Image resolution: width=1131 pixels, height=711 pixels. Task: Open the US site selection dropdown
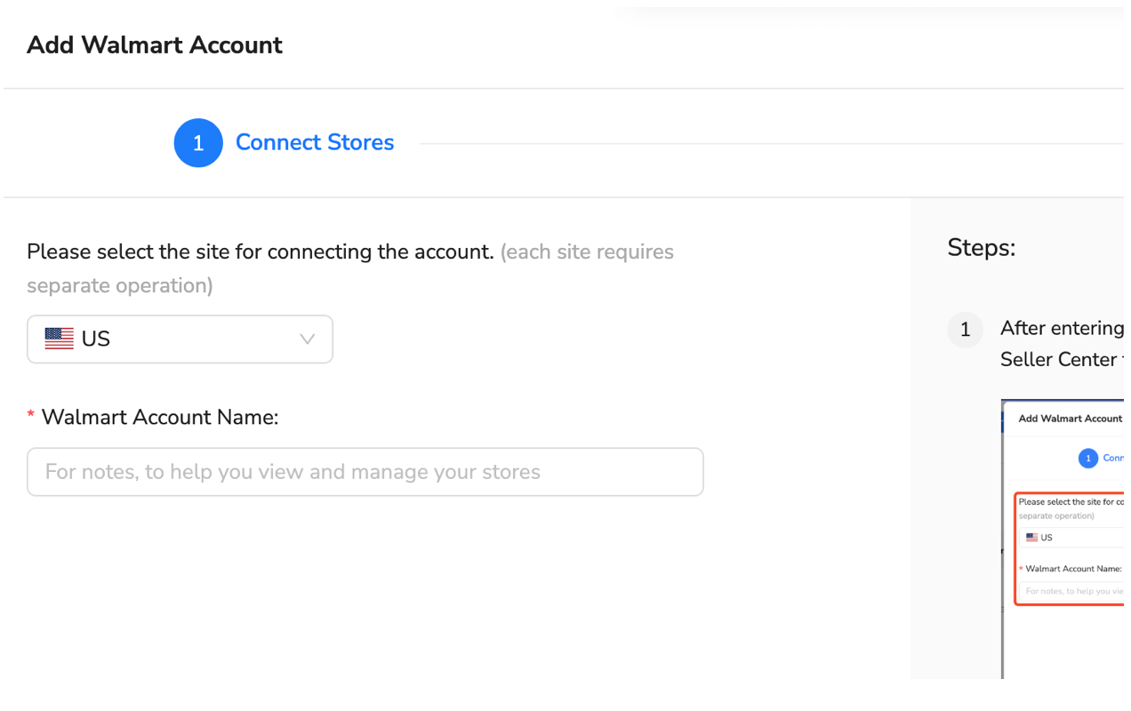180,339
